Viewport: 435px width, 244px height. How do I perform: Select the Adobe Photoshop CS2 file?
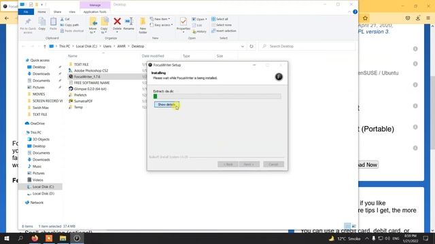click(91, 70)
